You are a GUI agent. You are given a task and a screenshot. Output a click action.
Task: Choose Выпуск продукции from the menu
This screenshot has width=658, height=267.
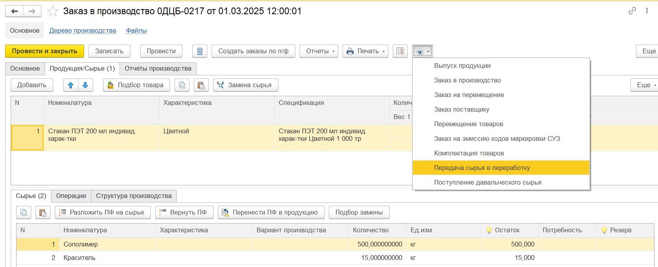[x=462, y=66]
